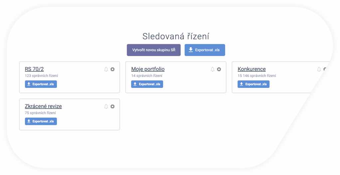The image size is (340, 175).
Task: Click Vytvořit novou skupinu SŘ button
Action: point(154,50)
